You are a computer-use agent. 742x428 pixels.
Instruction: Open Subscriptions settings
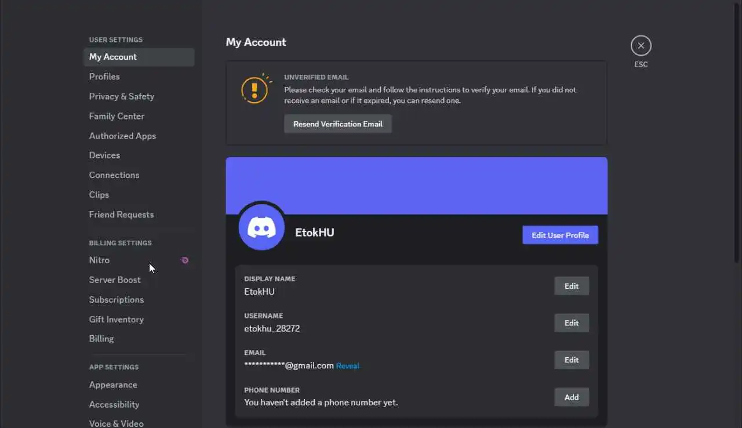(139, 300)
